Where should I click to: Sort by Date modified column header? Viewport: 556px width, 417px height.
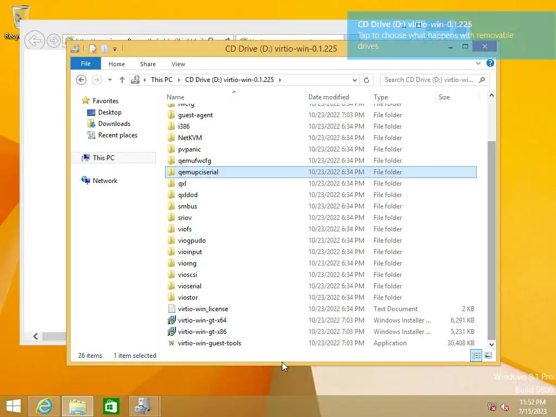328,97
